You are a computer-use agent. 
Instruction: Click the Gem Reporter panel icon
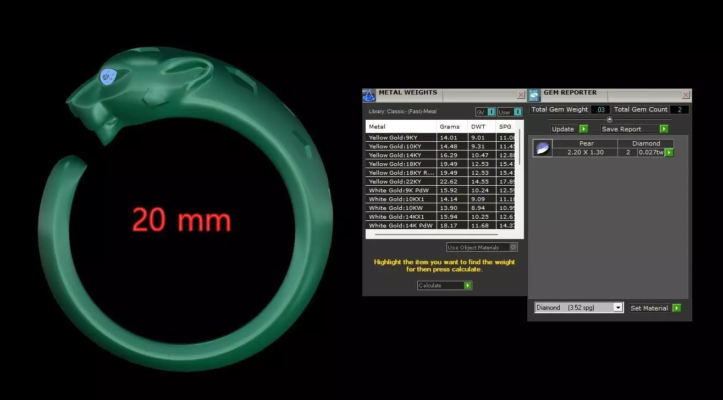(x=534, y=95)
